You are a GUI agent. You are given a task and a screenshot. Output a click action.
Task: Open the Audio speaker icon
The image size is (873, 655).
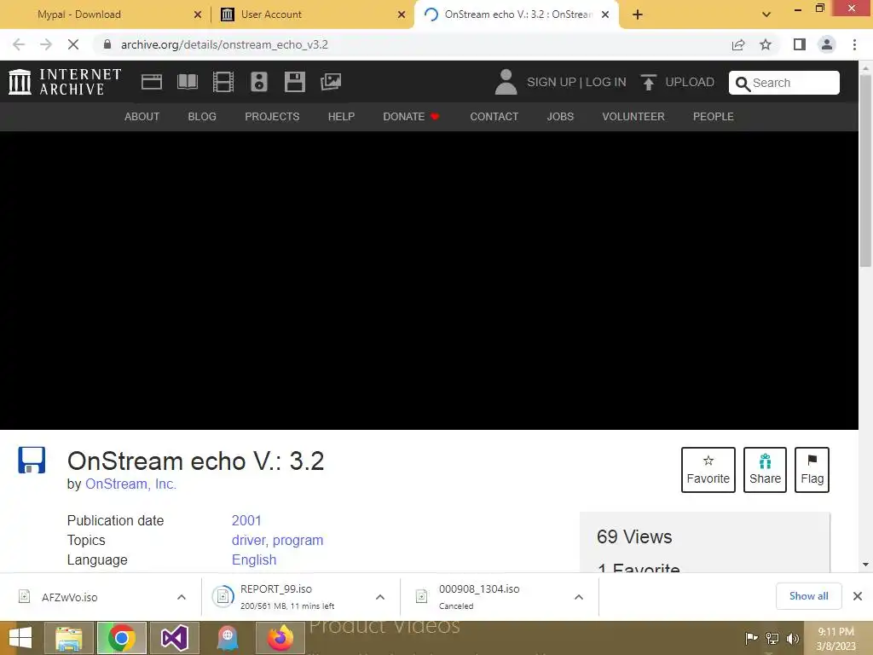259,82
